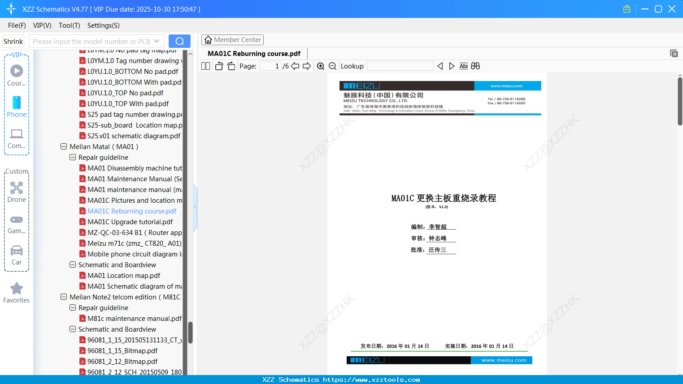Click the Member Center button
This screenshot has height=384, width=683.
pos(232,39)
